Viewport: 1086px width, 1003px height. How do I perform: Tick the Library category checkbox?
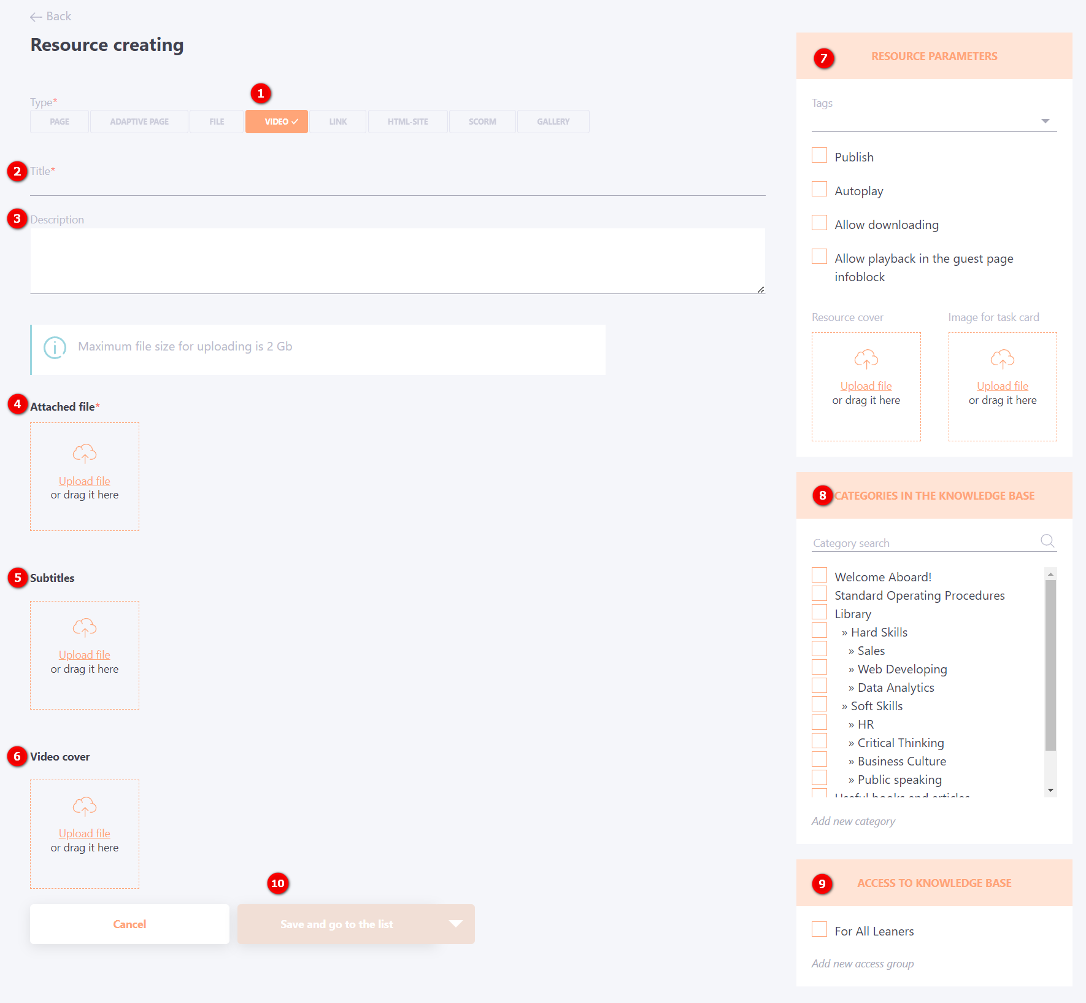819,612
